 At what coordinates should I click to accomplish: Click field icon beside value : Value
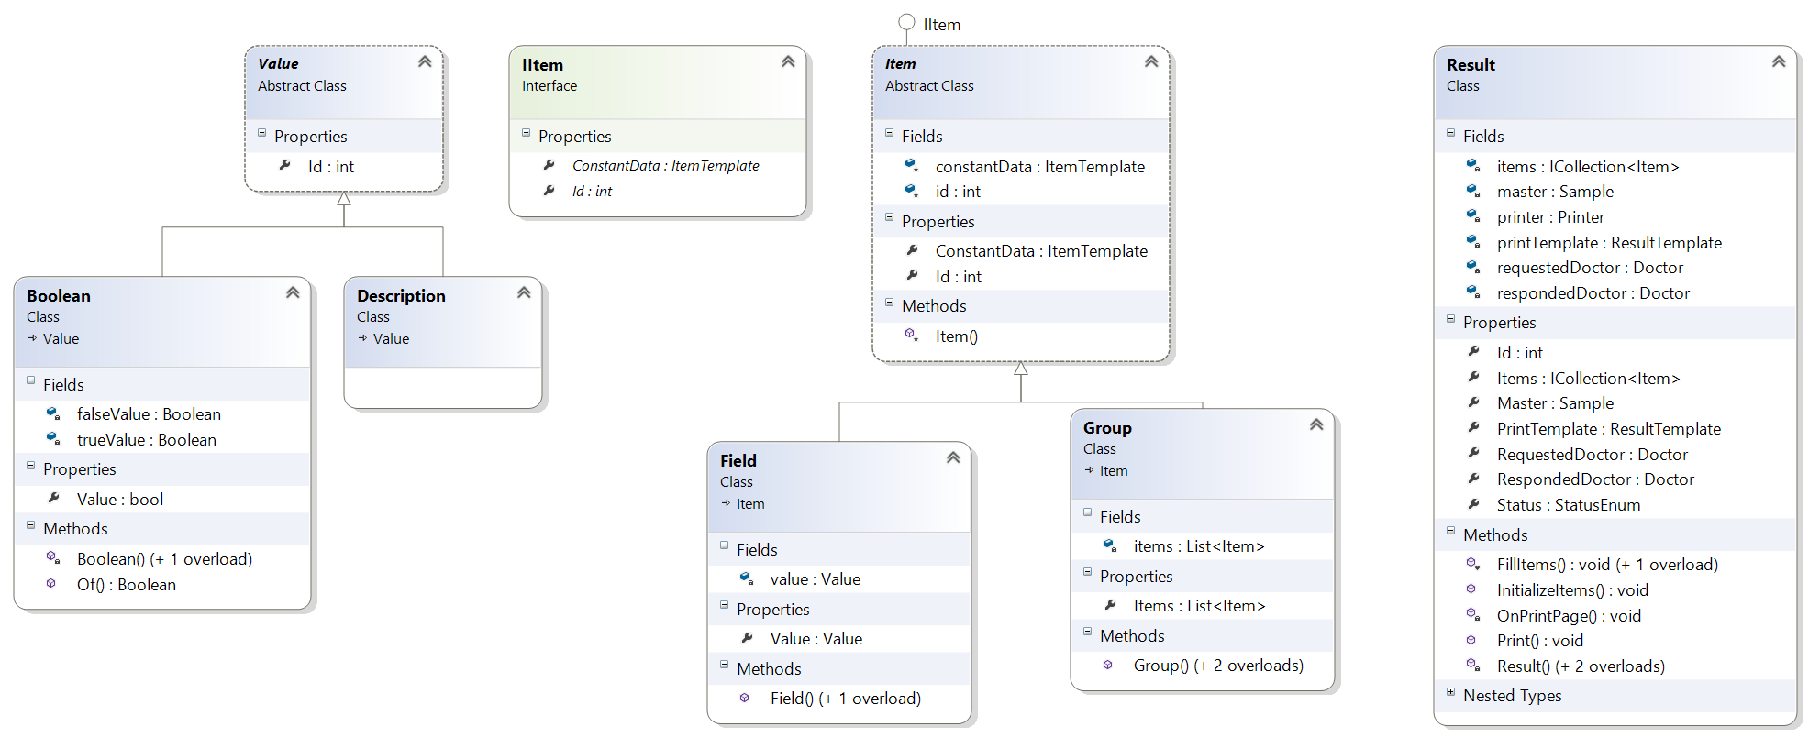pos(747,578)
